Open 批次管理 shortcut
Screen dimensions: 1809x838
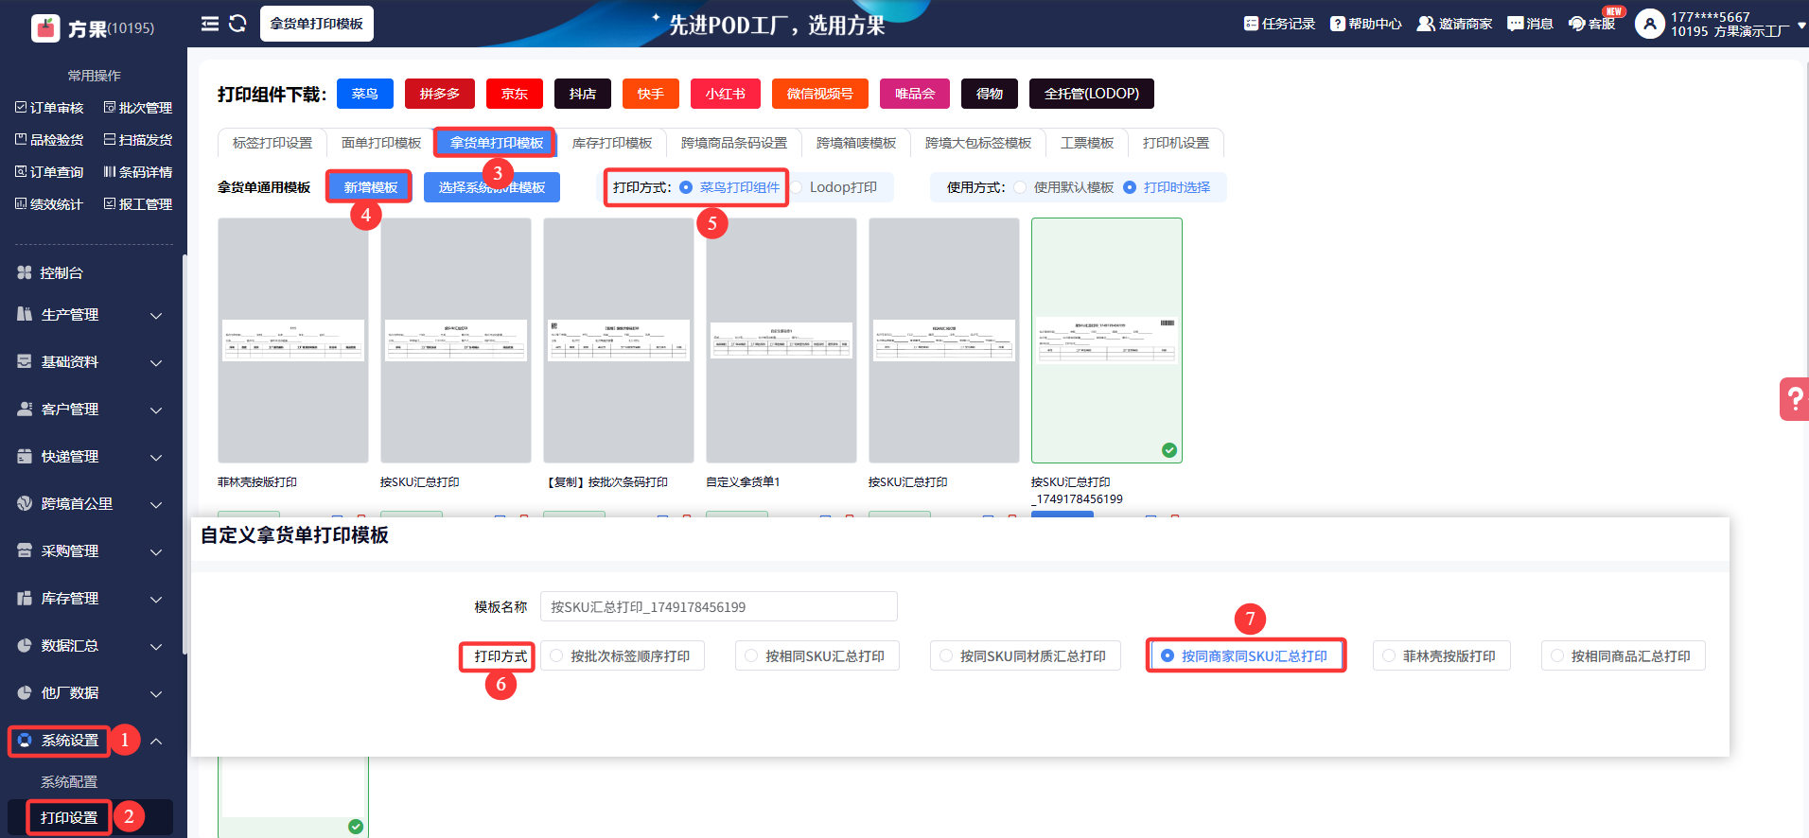(x=138, y=108)
